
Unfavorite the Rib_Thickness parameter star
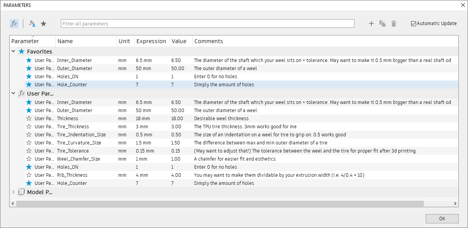point(29,175)
